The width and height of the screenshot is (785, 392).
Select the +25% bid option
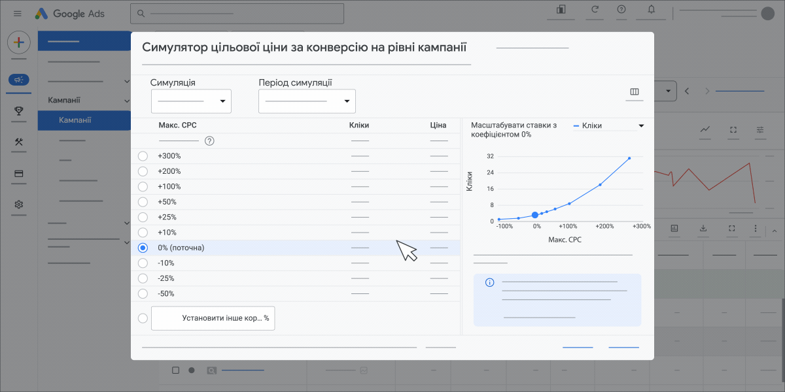pos(143,217)
